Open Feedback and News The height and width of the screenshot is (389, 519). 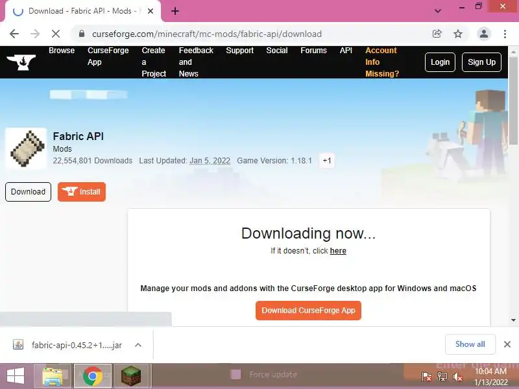point(196,62)
